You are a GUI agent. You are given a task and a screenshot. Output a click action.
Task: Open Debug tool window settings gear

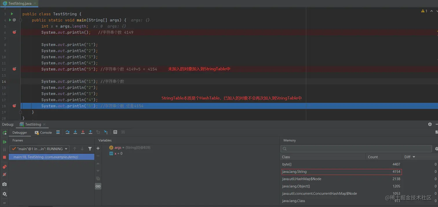point(430,124)
